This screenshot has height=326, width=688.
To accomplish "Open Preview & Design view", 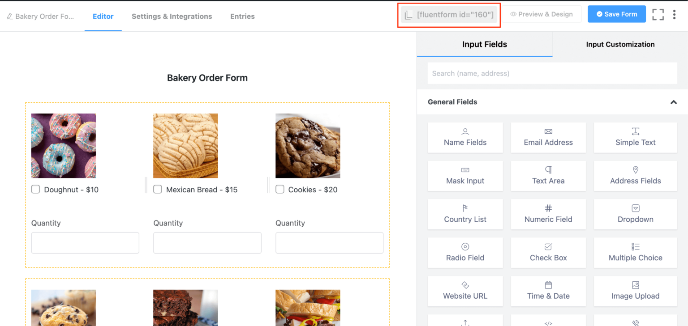I will [x=542, y=14].
